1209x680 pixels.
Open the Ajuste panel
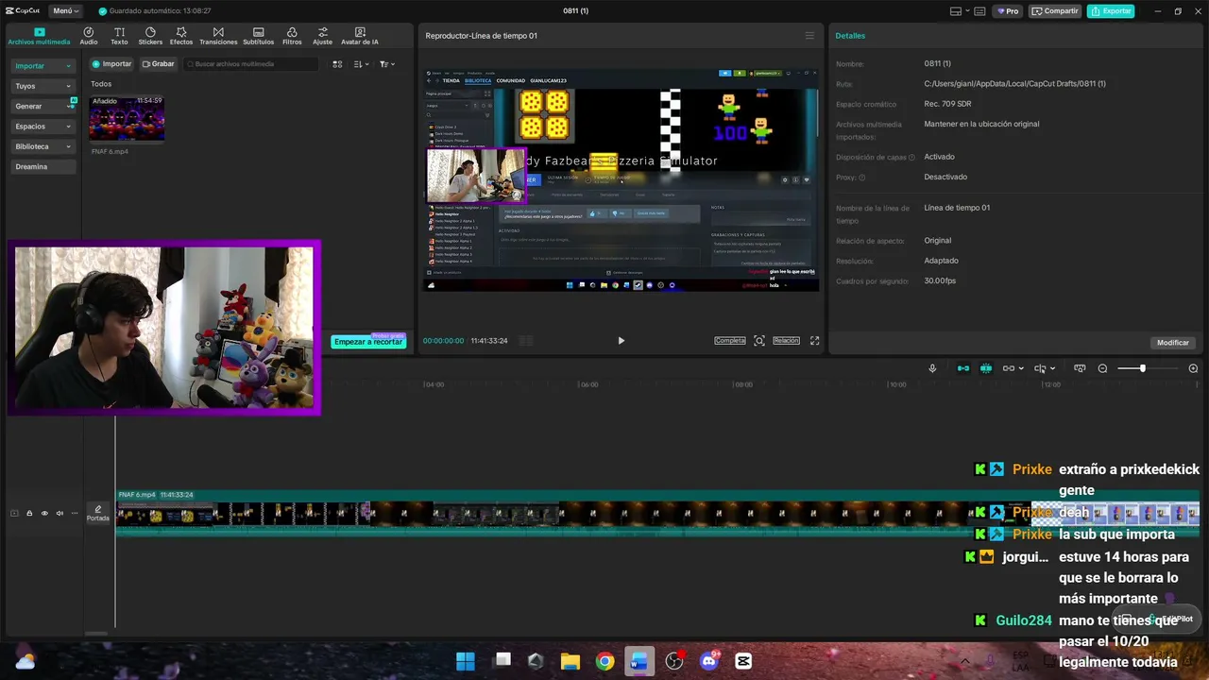click(x=323, y=36)
